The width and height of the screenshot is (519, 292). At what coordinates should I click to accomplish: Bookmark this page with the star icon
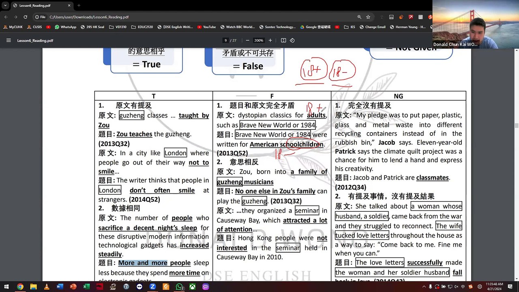pyautogui.click(x=368, y=17)
